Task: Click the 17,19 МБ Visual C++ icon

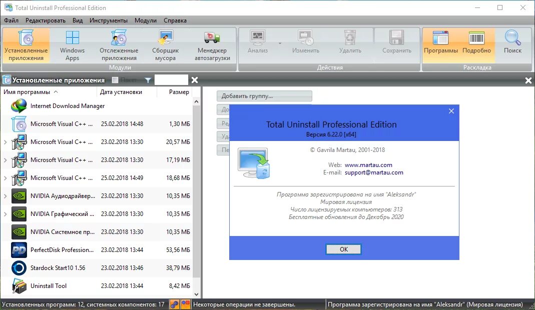Action: [19, 160]
